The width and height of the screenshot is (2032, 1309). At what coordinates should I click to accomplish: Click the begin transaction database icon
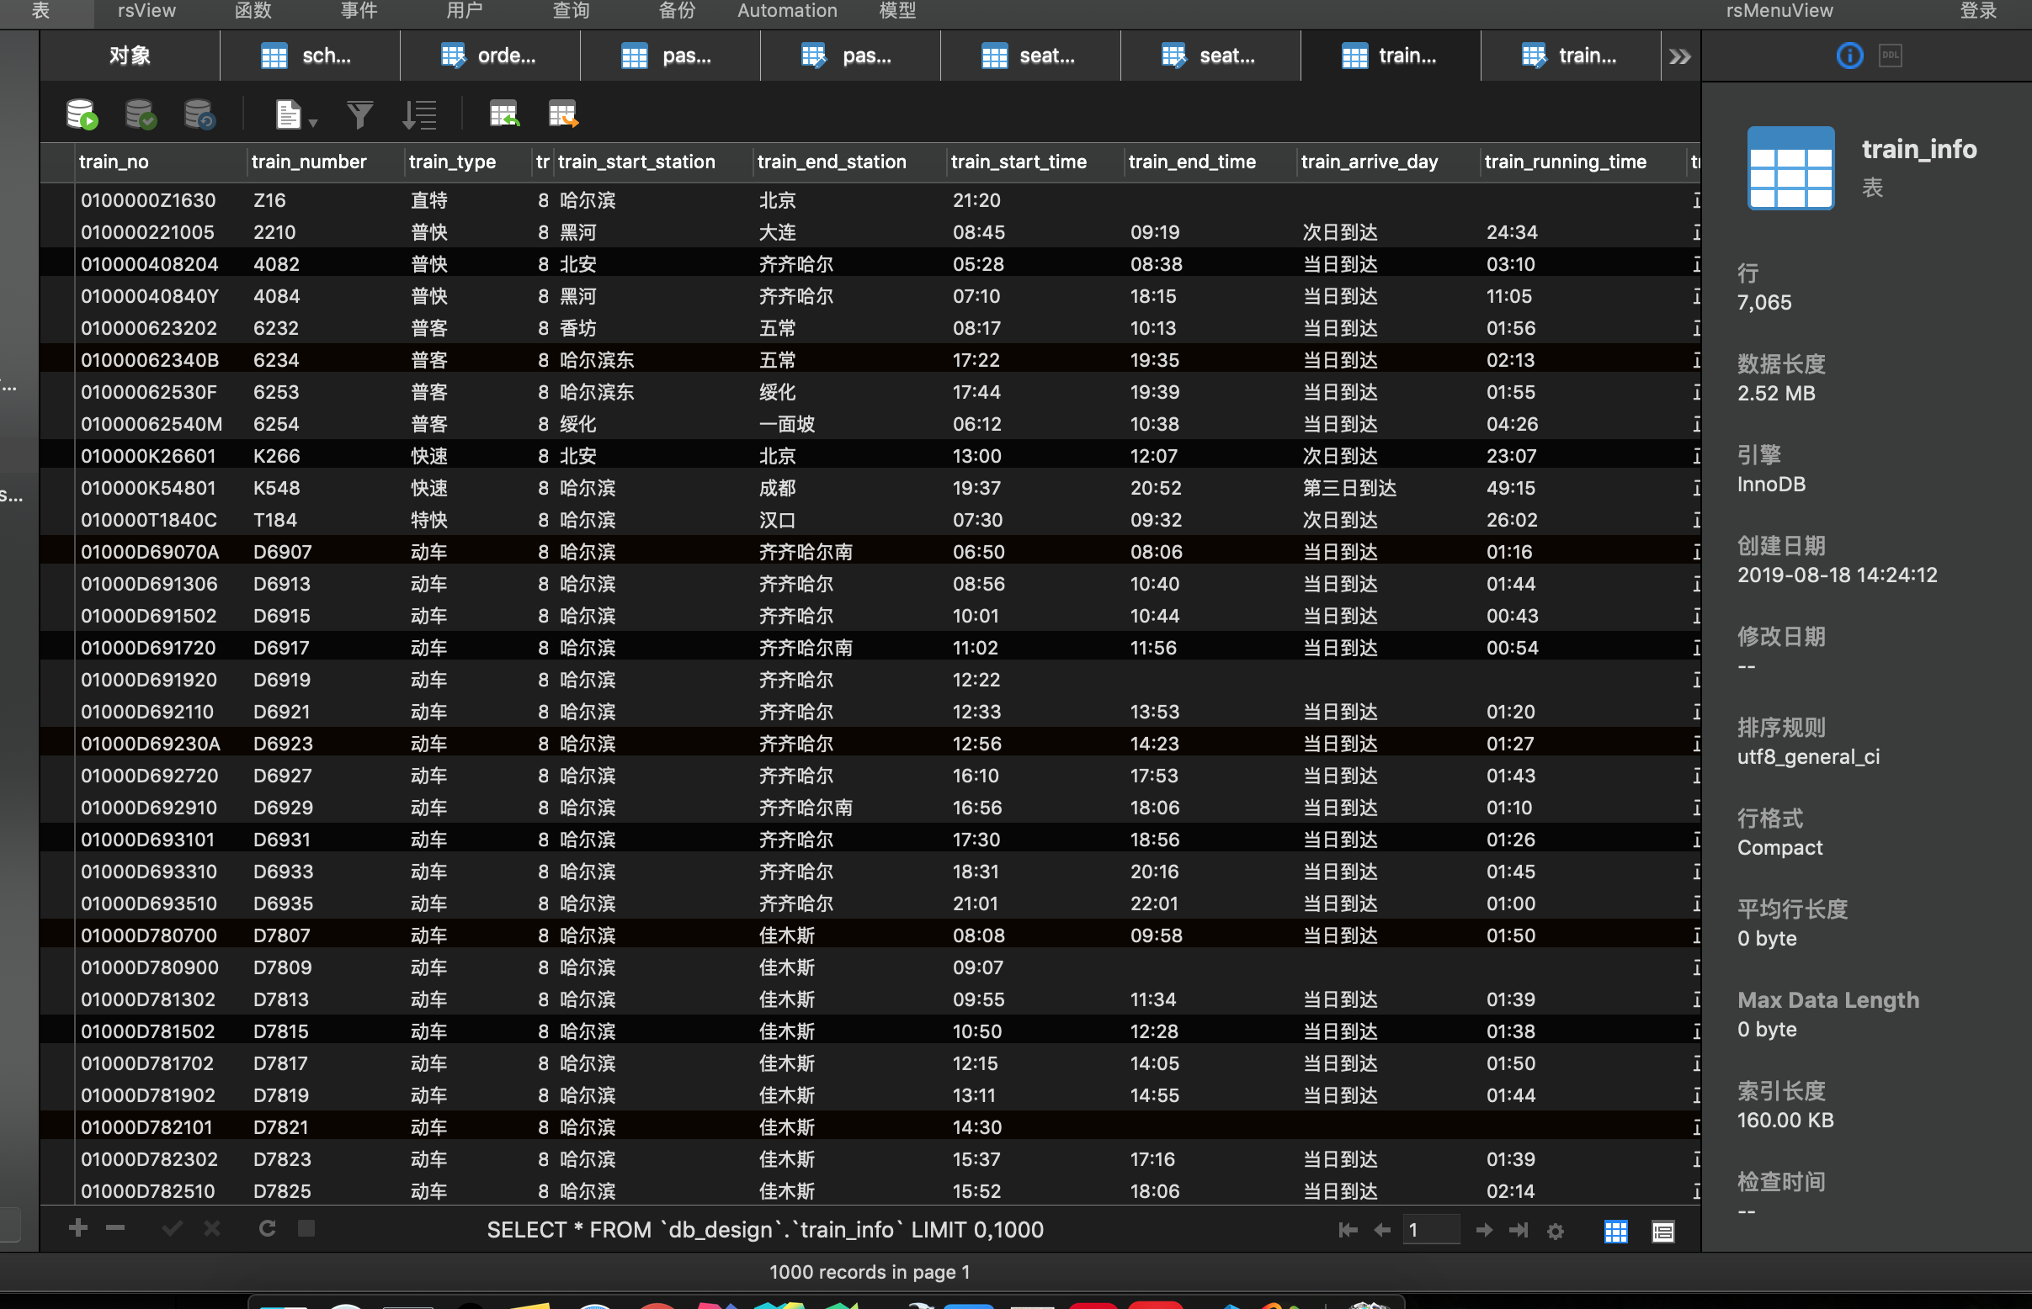[82, 114]
